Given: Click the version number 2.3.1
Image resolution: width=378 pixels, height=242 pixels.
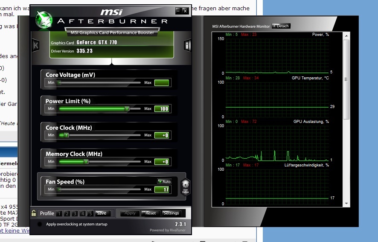Looking at the screenshot, I should pos(180,224).
